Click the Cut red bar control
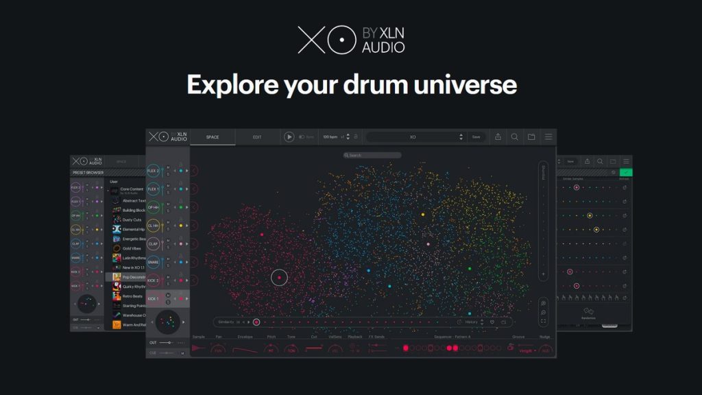The image size is (702, 395). 314,348
